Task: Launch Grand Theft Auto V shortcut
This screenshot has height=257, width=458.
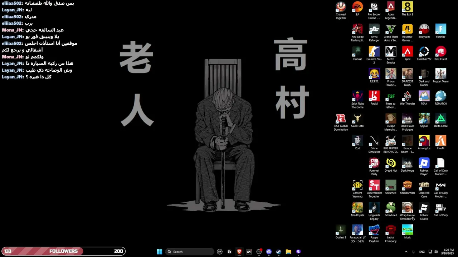Action: (391, 33)
